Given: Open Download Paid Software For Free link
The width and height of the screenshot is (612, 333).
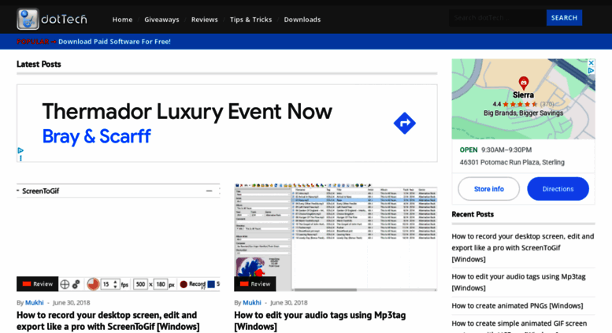Looking at the screenshot, I should 114,42.
